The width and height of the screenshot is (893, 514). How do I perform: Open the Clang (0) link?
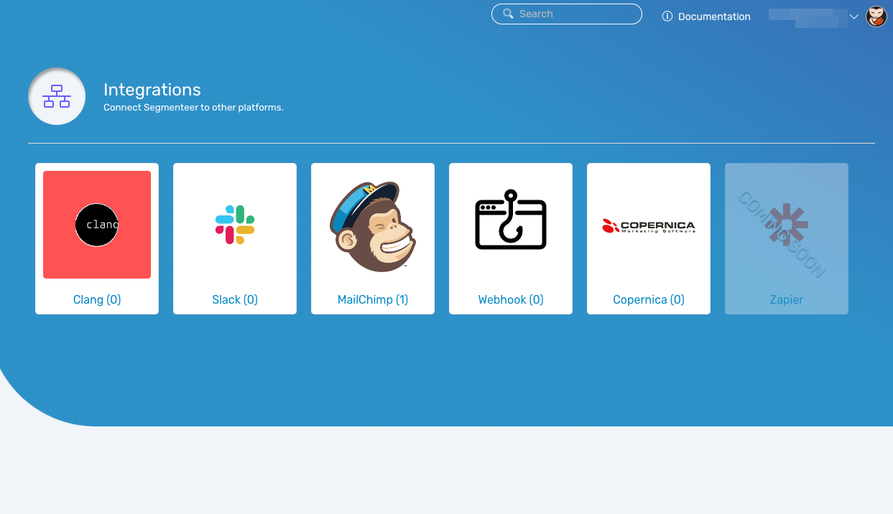pos(97,299)
